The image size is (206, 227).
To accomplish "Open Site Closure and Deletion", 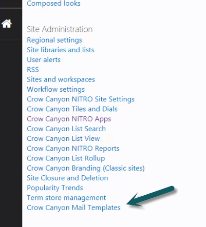I will tap(67, 178).
